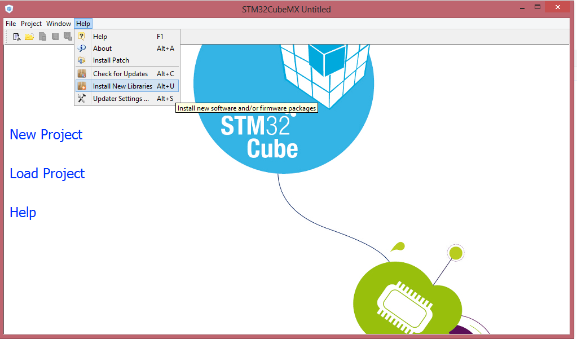Click the STM32CubeMX app icon in title bar
This screenshot has width=577, height=339.
pos(9,9)
